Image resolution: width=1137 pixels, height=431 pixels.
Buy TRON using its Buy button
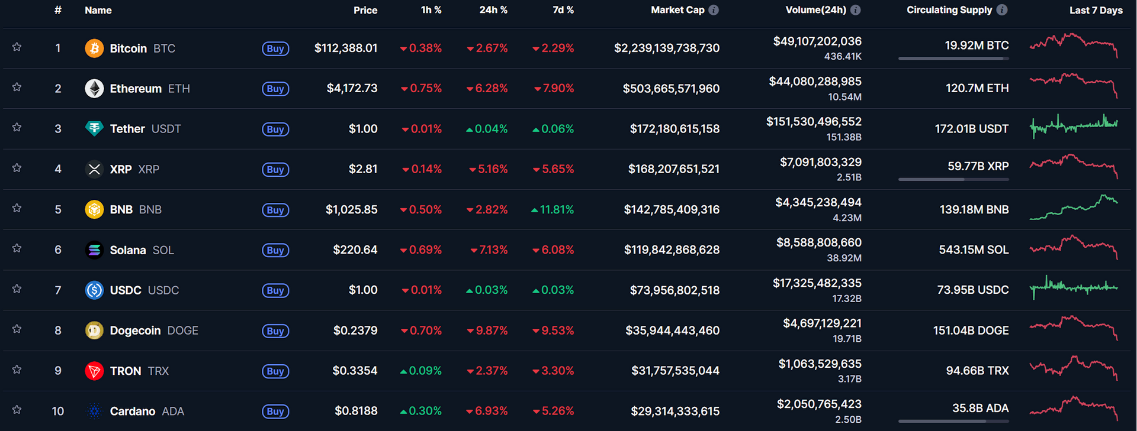(x=275, y=371)
